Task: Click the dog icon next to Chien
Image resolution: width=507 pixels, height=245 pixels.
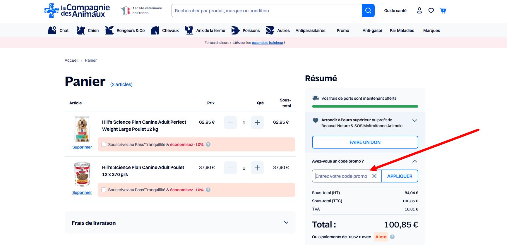Action: tap(80, 30)
